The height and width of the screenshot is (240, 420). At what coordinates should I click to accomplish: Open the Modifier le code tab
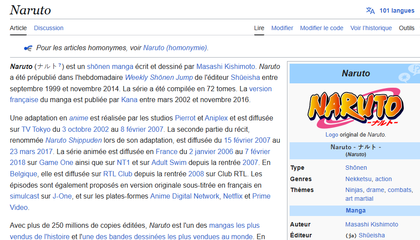[322, 28]
